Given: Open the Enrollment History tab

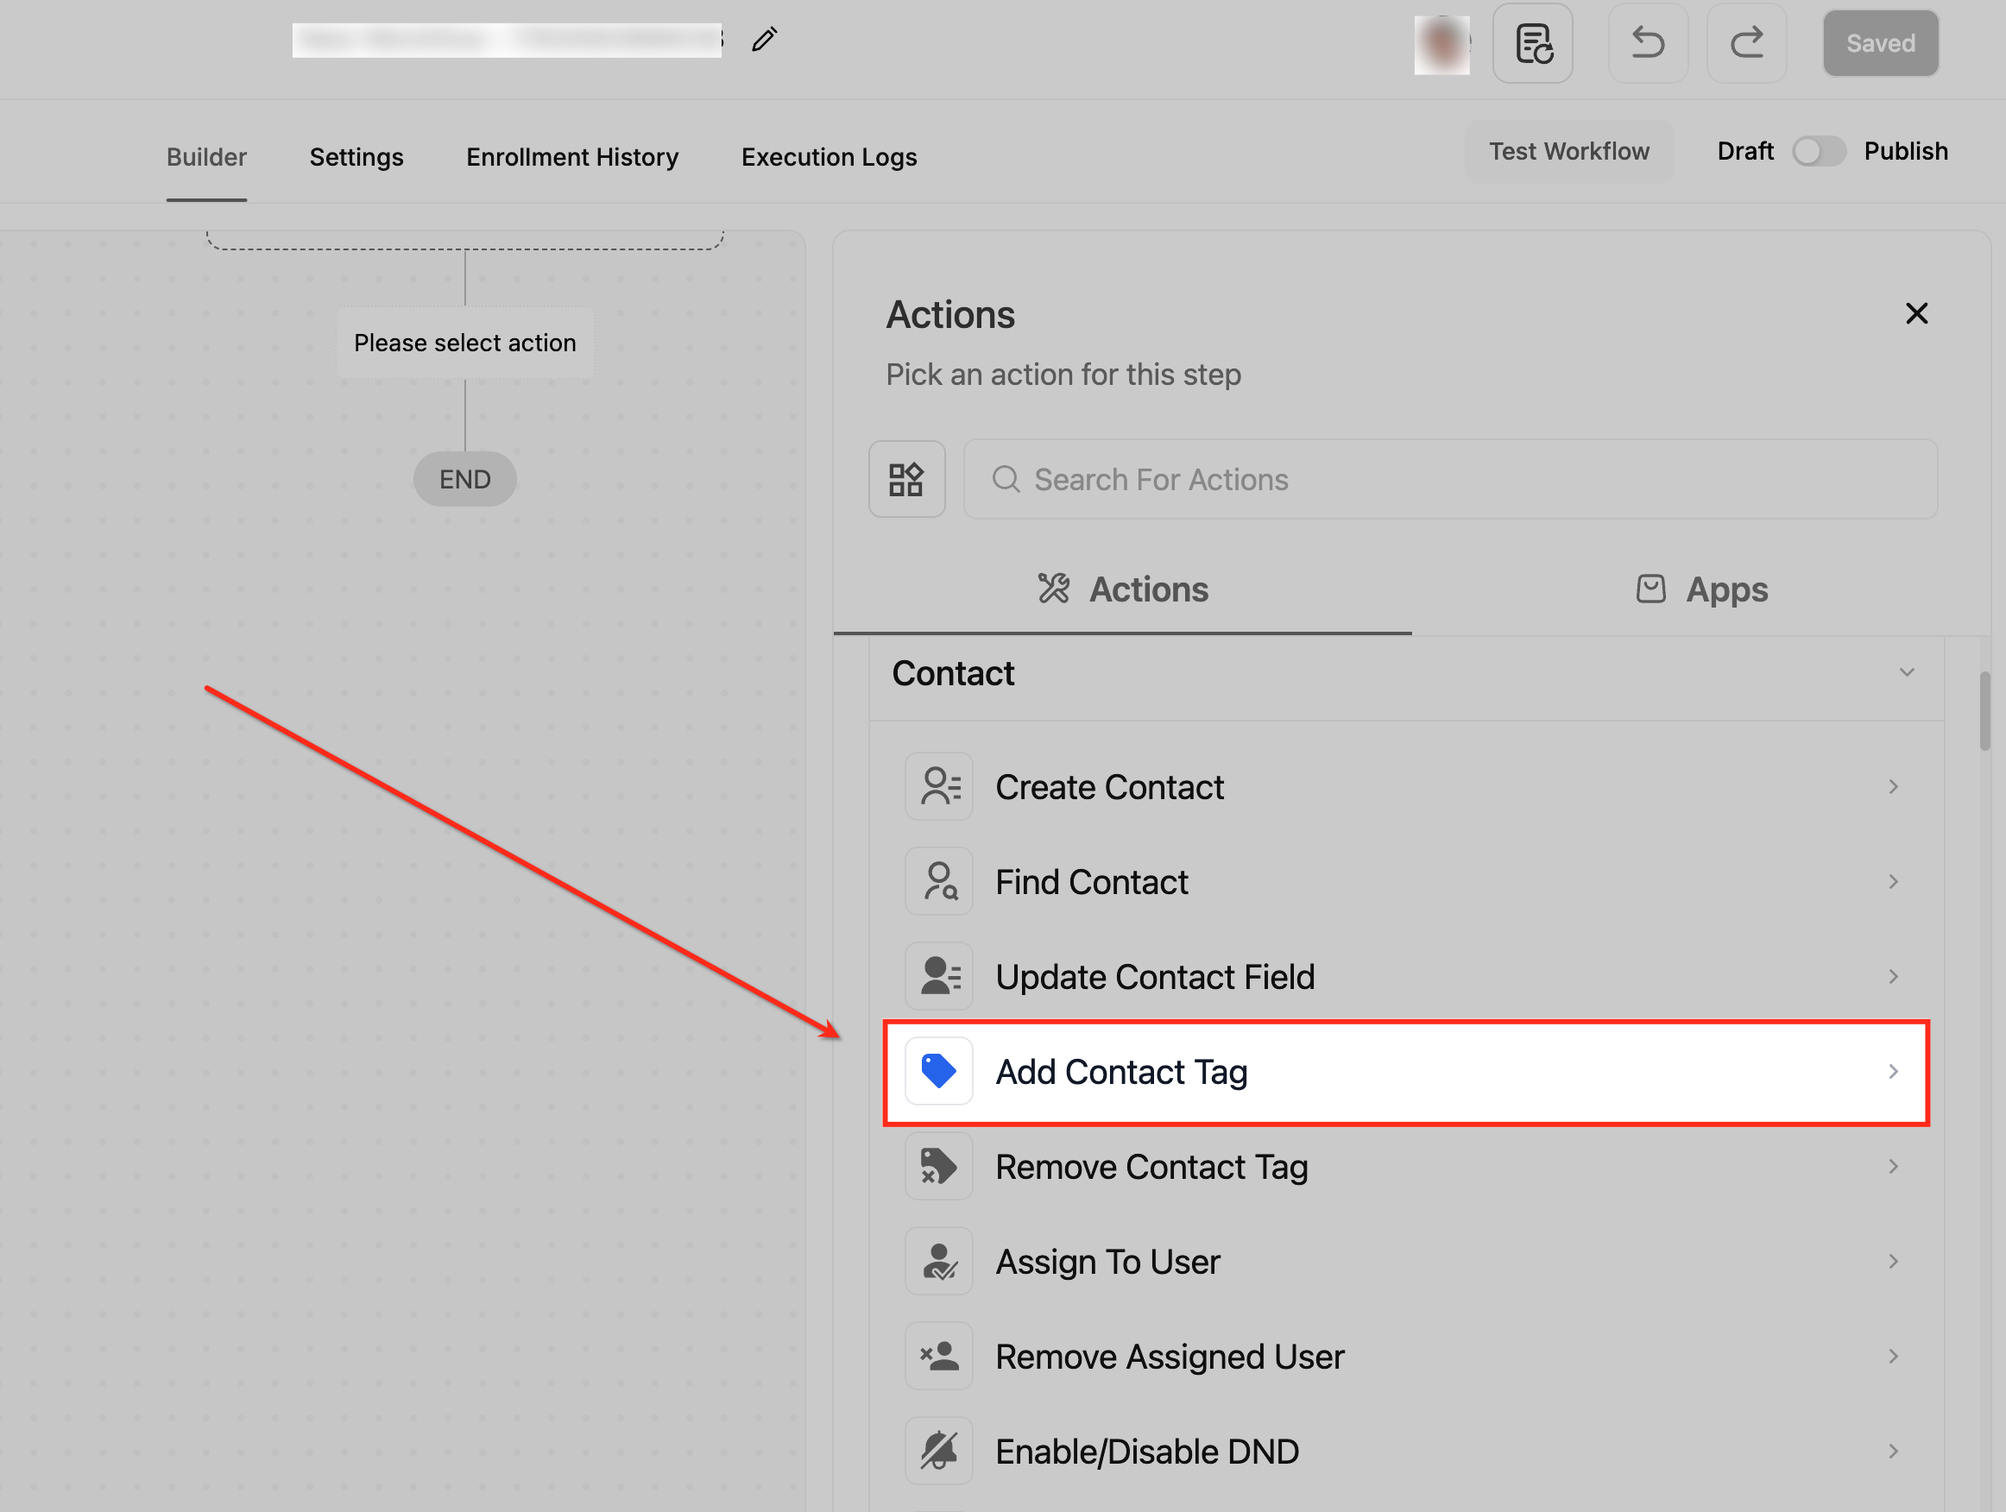Looking at the screenshot, I should click(571, 157).
